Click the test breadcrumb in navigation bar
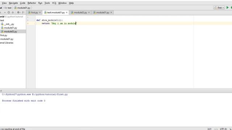 9,8
